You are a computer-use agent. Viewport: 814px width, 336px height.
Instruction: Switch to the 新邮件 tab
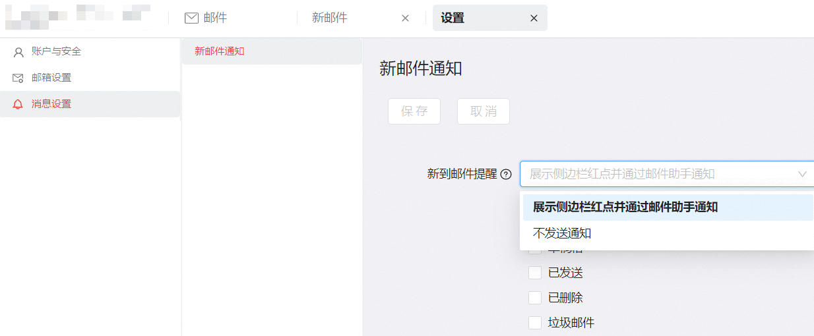click(x=330, y=18)
